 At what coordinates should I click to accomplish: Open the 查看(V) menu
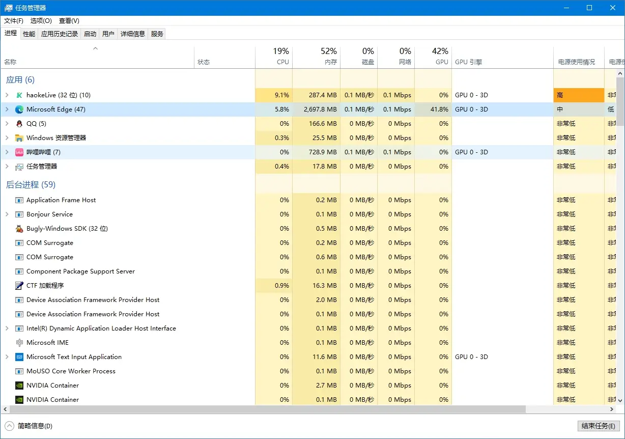(69, 21)
